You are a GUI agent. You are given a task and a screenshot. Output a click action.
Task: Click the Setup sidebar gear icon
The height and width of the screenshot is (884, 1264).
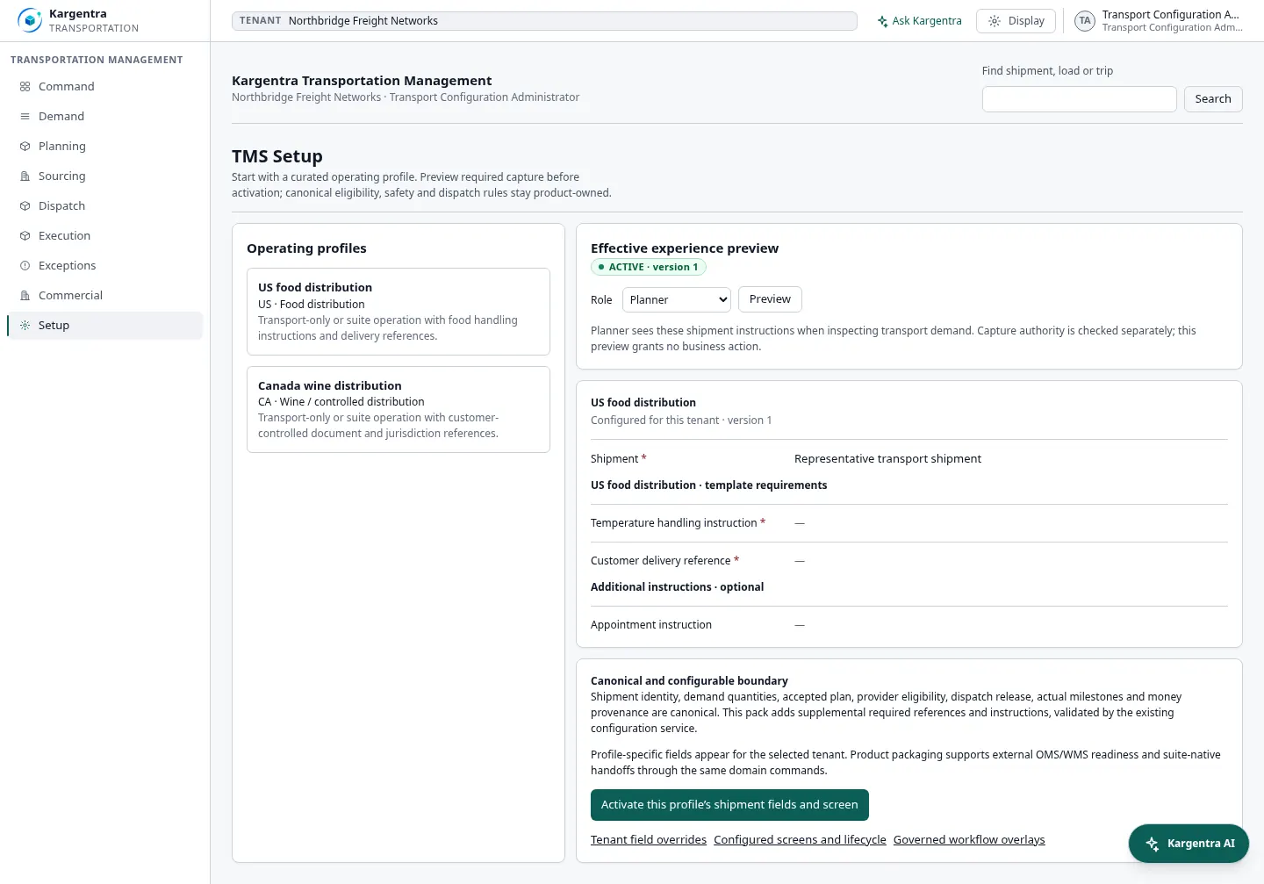tap(25, 326)
